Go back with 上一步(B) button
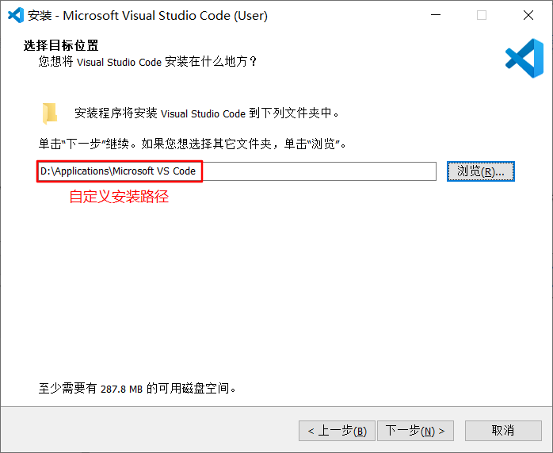 tap(337, 431)
